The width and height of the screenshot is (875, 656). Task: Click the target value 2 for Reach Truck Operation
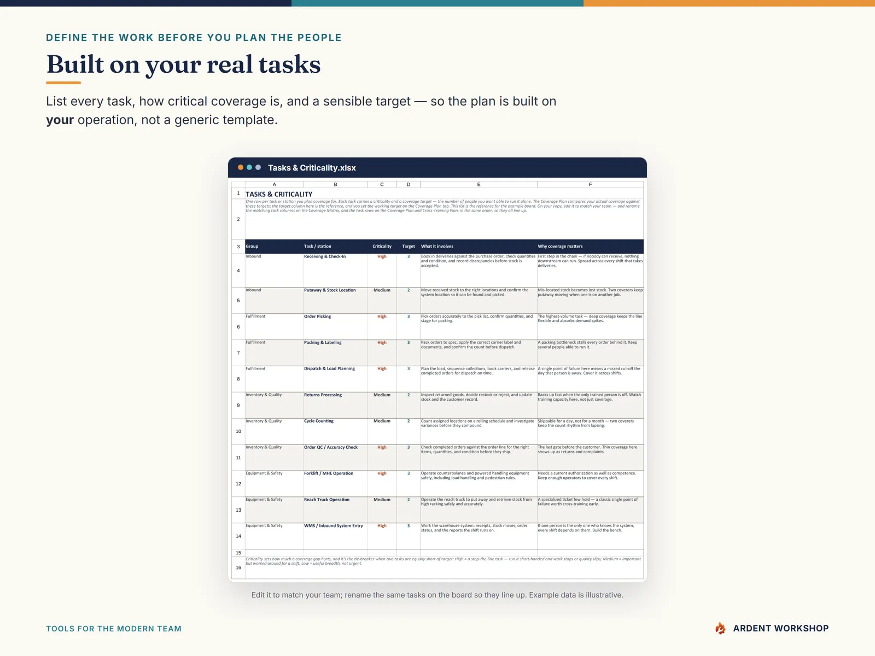[x=409, y=510]
